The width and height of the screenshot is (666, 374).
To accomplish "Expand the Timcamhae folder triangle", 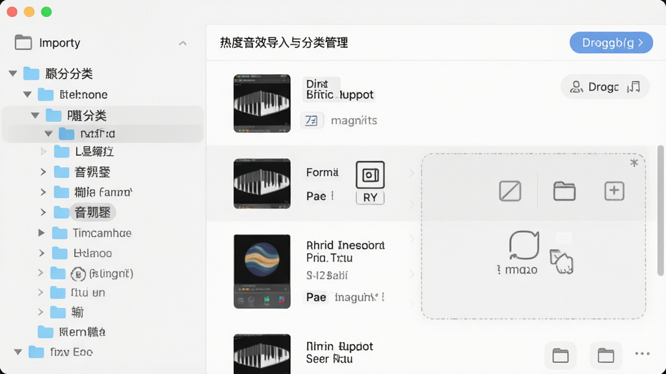I will 41,233.
